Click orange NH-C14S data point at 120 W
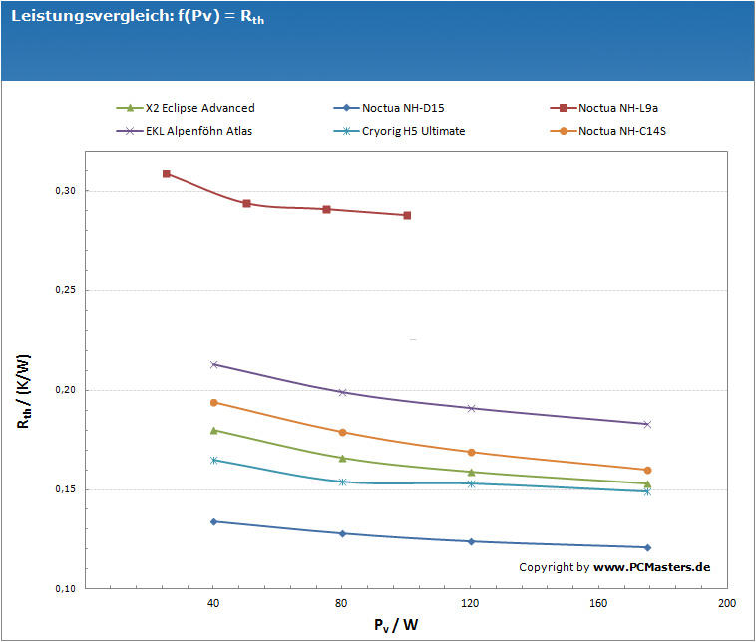The height and width of the screenshot is (642, 756). pos(472,452)
